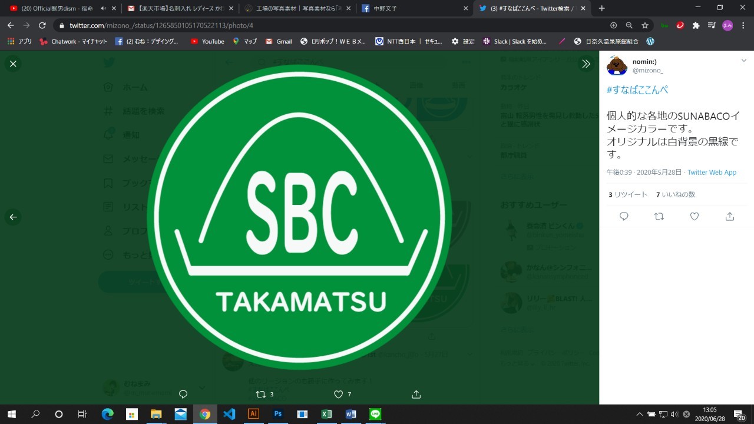Image resolution: width=754 pixels, height=424 pixels.
Task: Open the 設定 bookmark
Action: point(463,41)
